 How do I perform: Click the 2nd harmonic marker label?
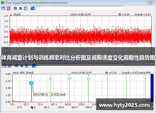(x=69, y=78)
